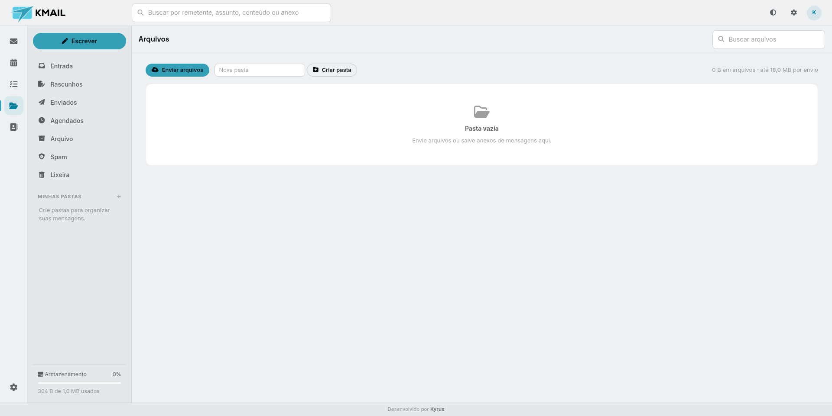The height and width of the screenshot is (416, 832).
Task: Click the Kyrux link in footer
Action: tap(437, 409)
